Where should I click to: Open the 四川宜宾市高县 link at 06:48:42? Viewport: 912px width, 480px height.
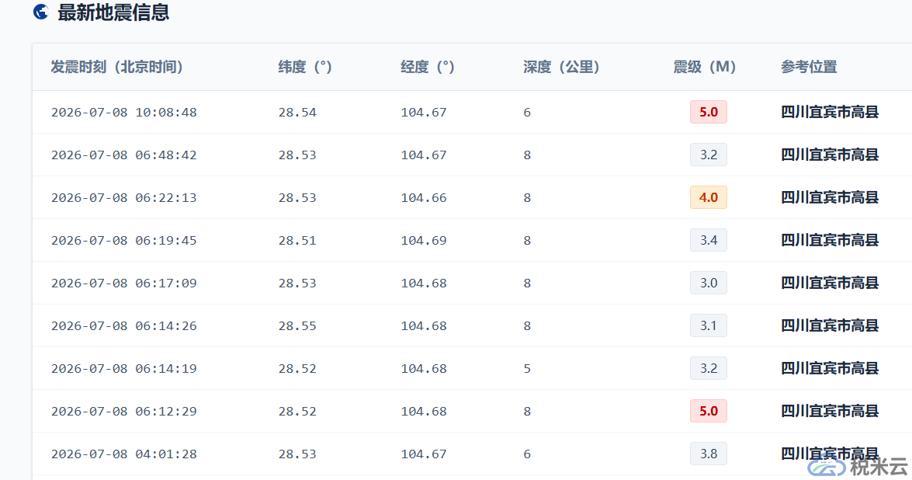(x=830, y=155)
